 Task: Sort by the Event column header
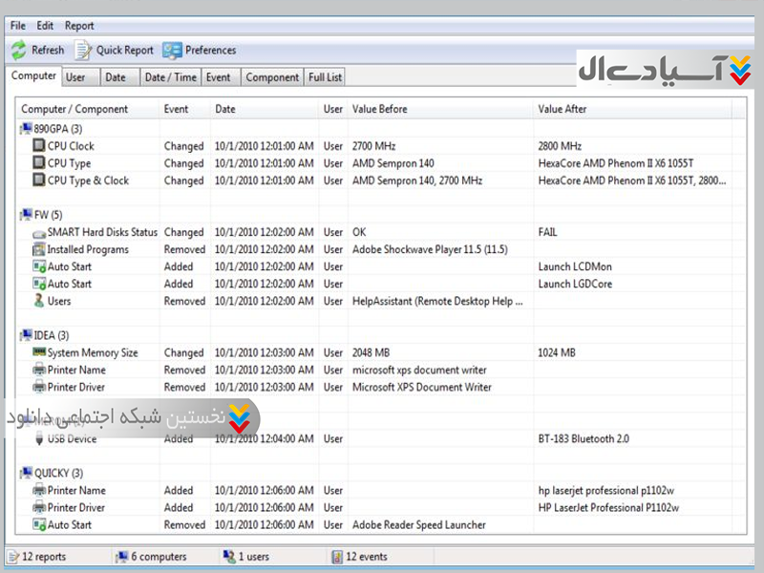pyautogui.click(x=176, y=109)
